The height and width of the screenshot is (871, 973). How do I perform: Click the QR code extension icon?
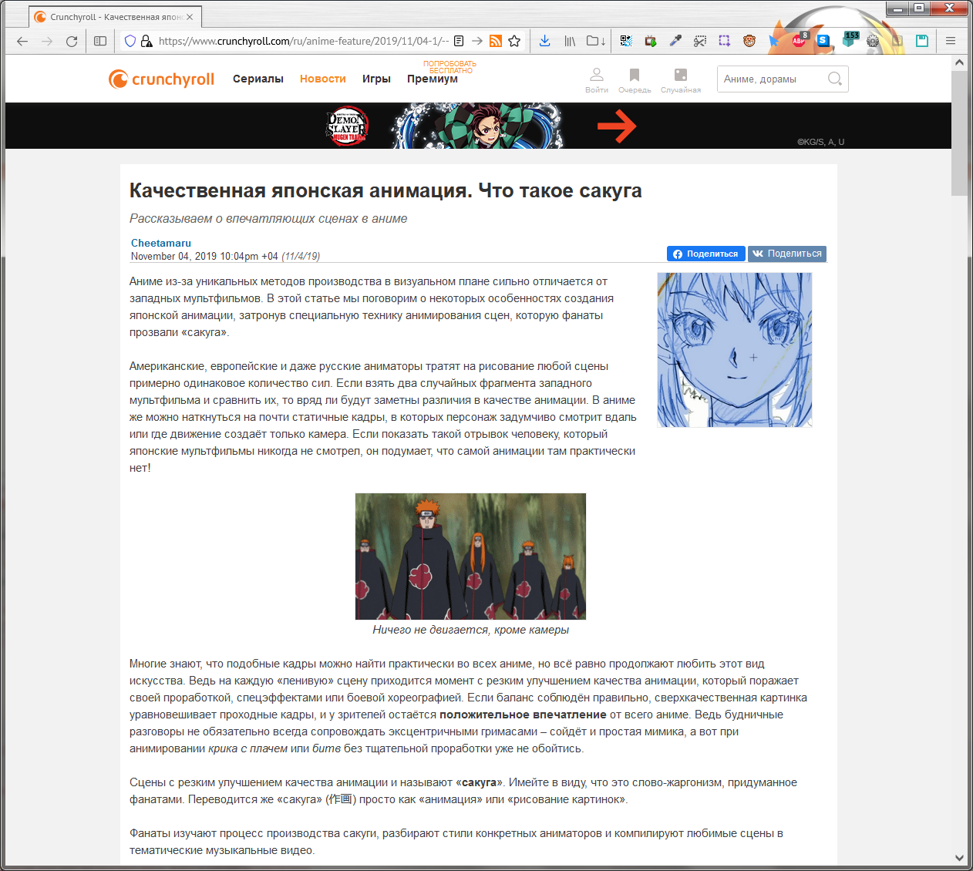coord(626,41)
